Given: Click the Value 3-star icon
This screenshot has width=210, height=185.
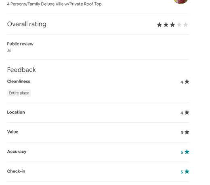Looking at the screenshot, I should tap(187, 132).
